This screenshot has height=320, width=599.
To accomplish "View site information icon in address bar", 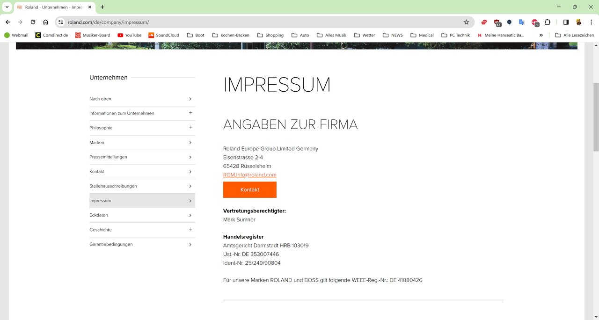I will coord(60,22).
